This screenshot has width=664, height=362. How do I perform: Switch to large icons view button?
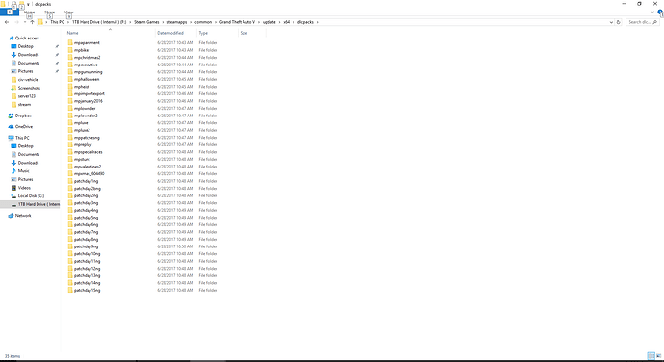[658, 356]
